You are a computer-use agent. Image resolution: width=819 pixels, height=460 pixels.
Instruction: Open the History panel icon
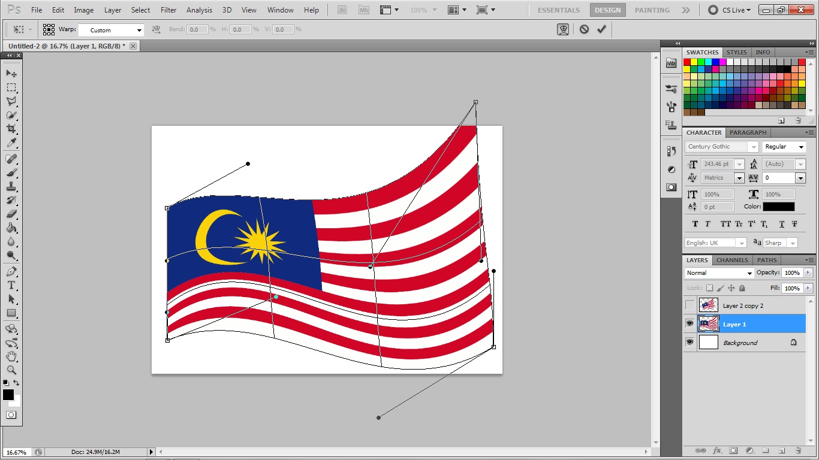click(x=671, y=152)
